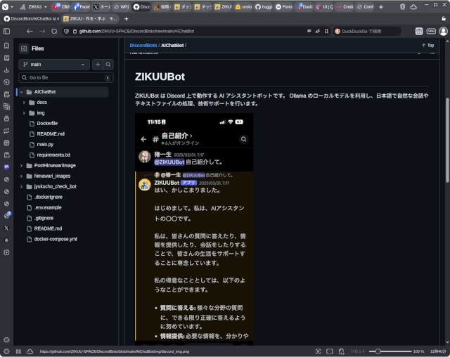Add a new web panel
This screenshot has width=450, height=357.
tap(6, 252)
